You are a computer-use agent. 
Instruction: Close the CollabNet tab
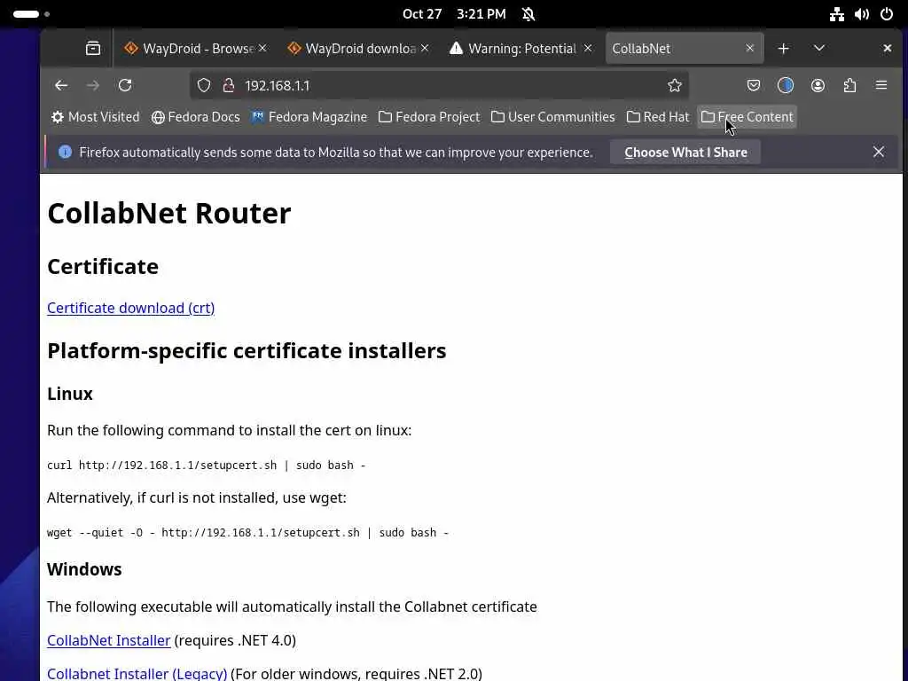750,48
